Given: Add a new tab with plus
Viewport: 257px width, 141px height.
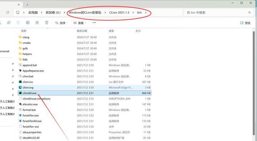Looking at the screenshot, I should tap(27, 5).
